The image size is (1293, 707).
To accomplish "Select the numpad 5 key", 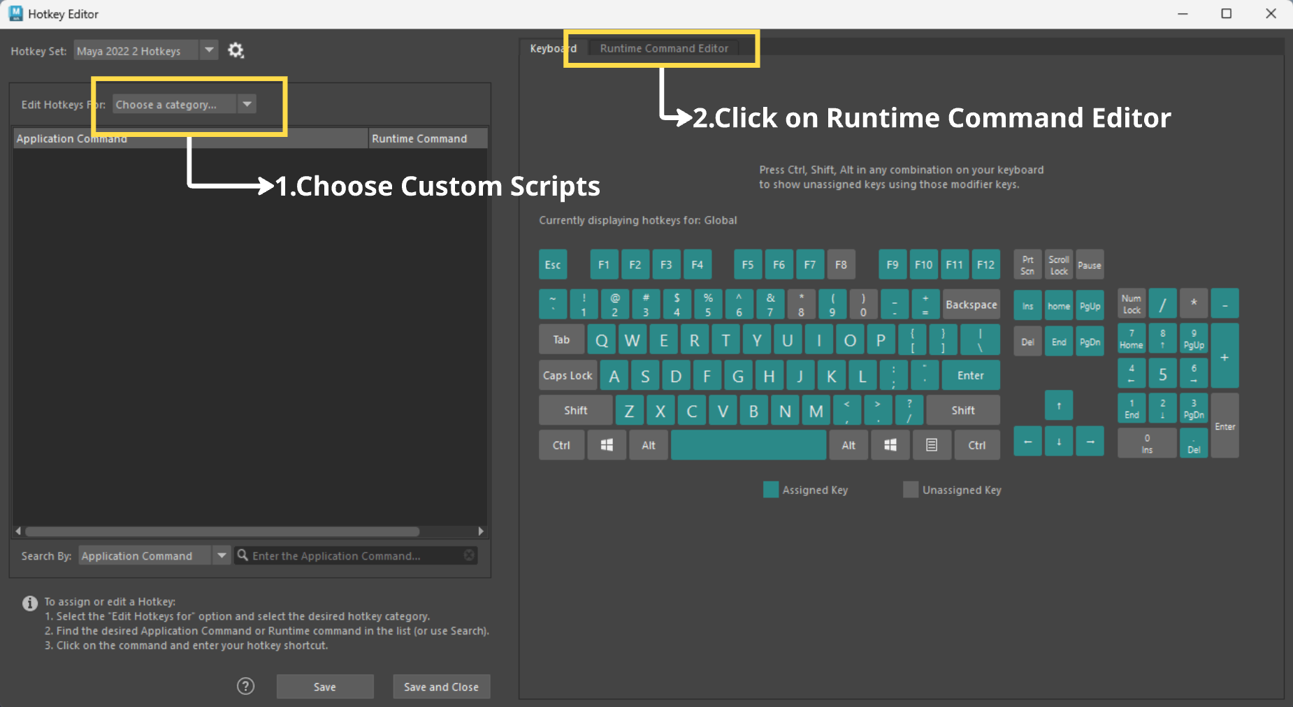I will pos(1163,374).
